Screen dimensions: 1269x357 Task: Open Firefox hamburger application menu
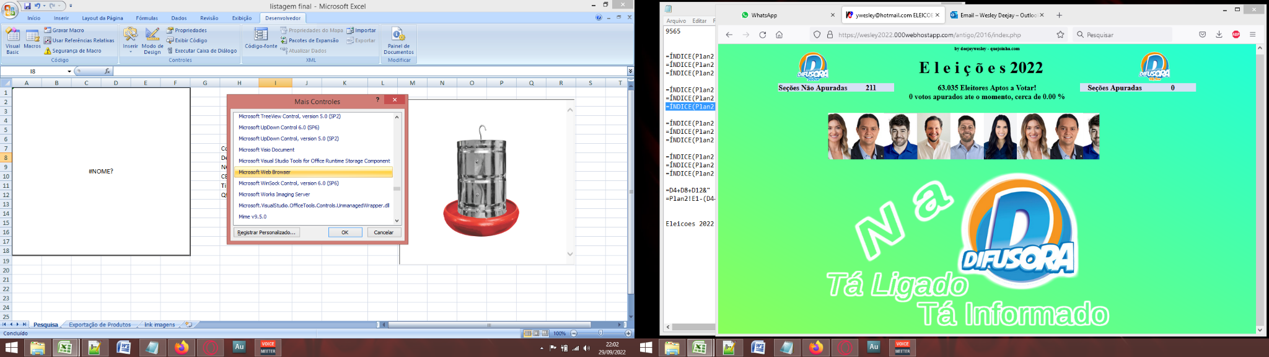pyautogui.click(x=1252, y=35)
